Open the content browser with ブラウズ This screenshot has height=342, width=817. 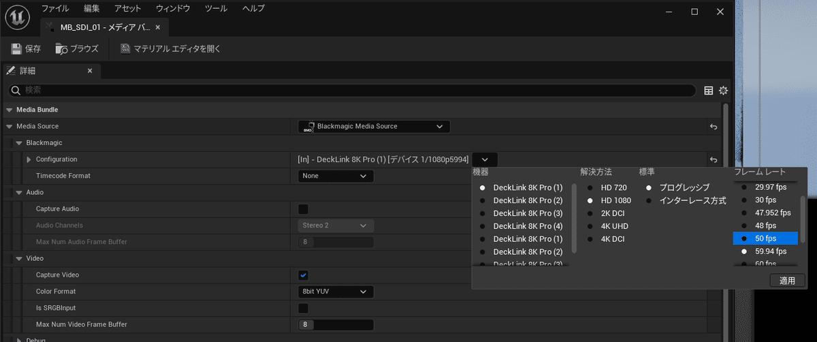(x=77, y=49)
